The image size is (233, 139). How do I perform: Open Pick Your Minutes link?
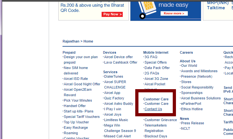(78, 100)
